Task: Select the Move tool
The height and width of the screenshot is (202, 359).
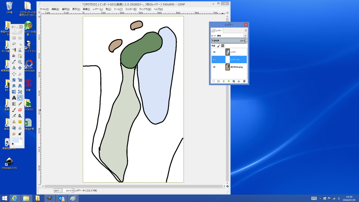Action: tap(20, 68)
